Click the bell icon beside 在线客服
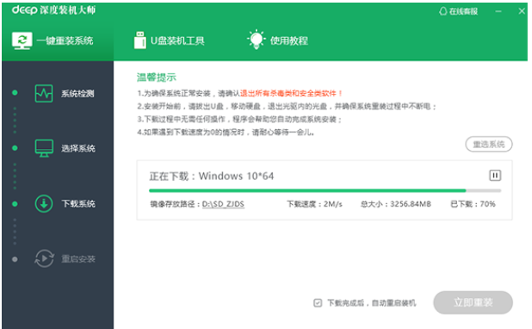The width and height of the screenshot is (532, 329). point(442,11)
